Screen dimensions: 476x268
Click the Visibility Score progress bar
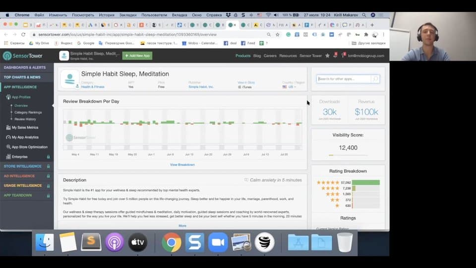click(348, 155)
